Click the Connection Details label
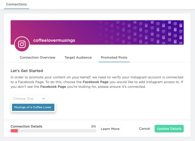 coord(26,126)
